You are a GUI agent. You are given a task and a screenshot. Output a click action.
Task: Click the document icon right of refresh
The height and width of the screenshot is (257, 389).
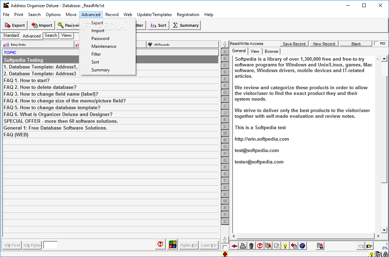pyautogui.click(x=268, y=246)
